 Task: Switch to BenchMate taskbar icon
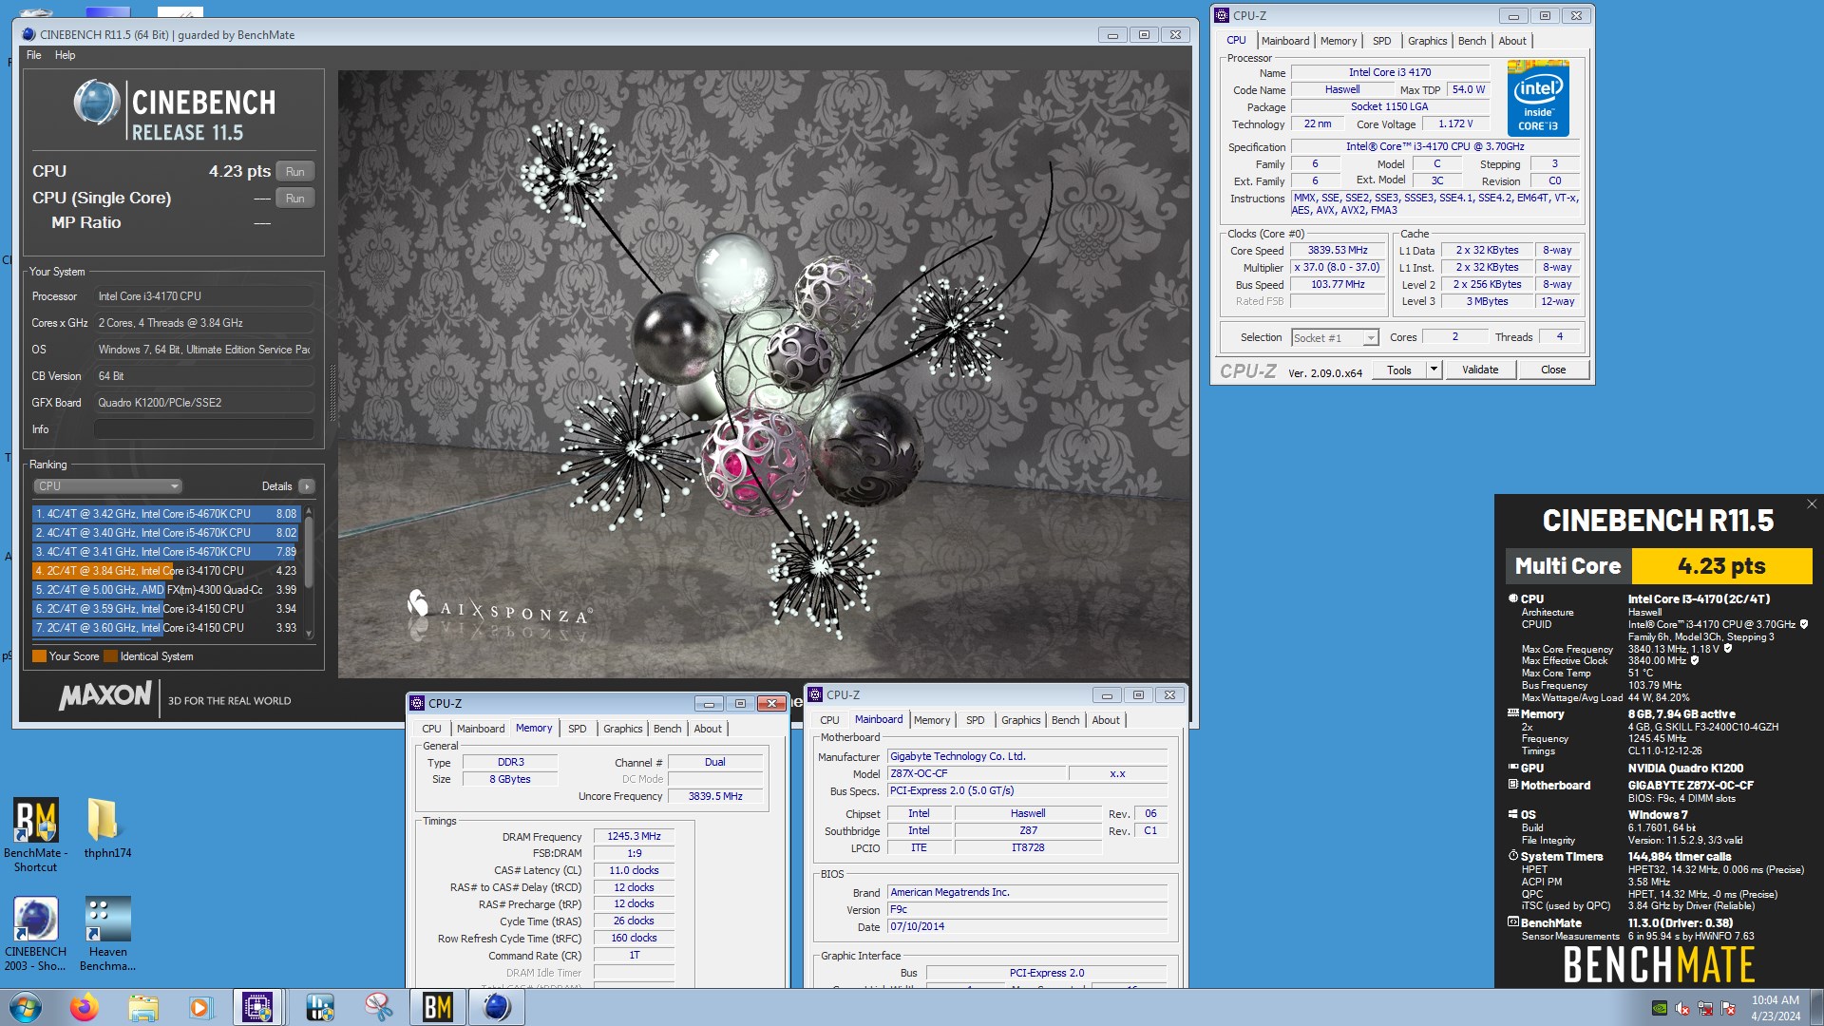438,1007
